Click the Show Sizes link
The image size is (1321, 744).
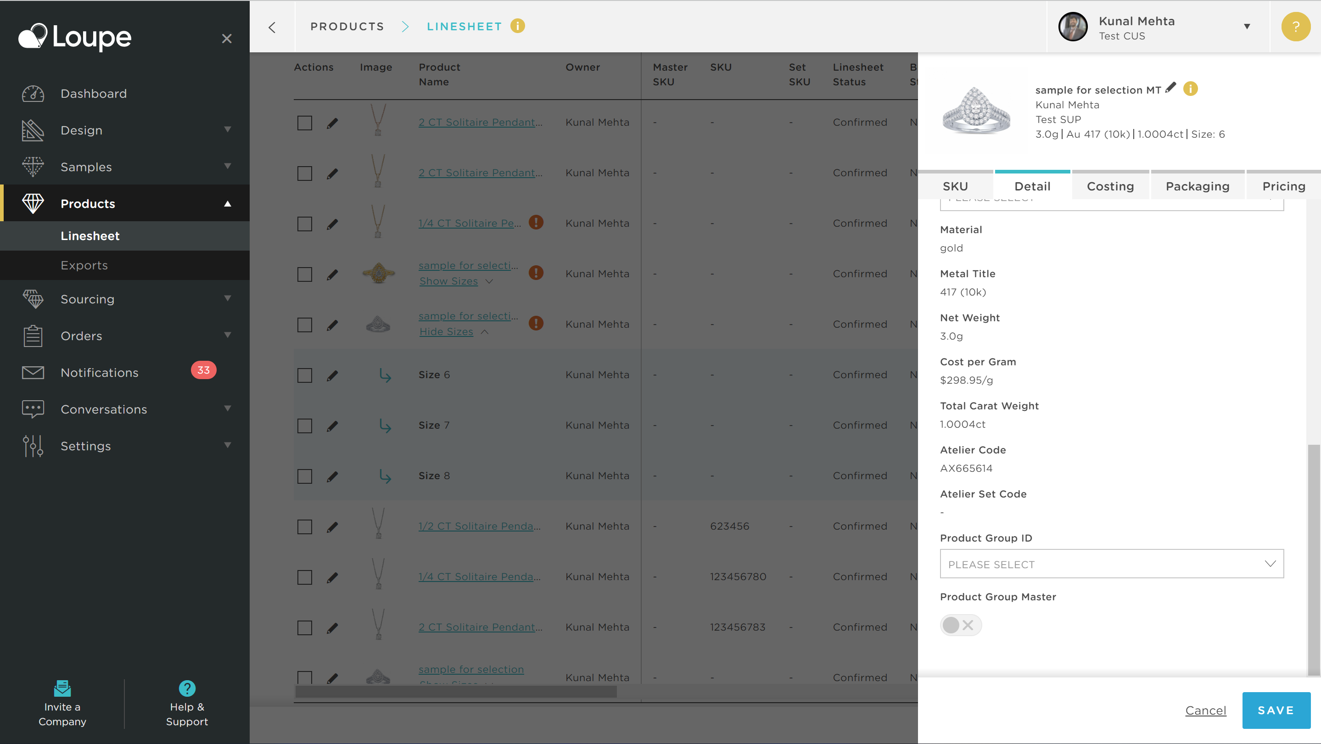coord(448,281)
